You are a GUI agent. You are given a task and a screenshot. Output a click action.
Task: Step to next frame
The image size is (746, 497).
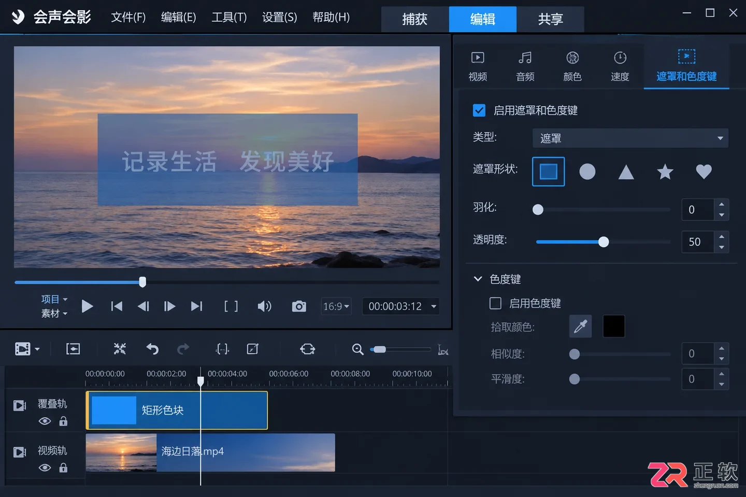(x=169, y=306)
